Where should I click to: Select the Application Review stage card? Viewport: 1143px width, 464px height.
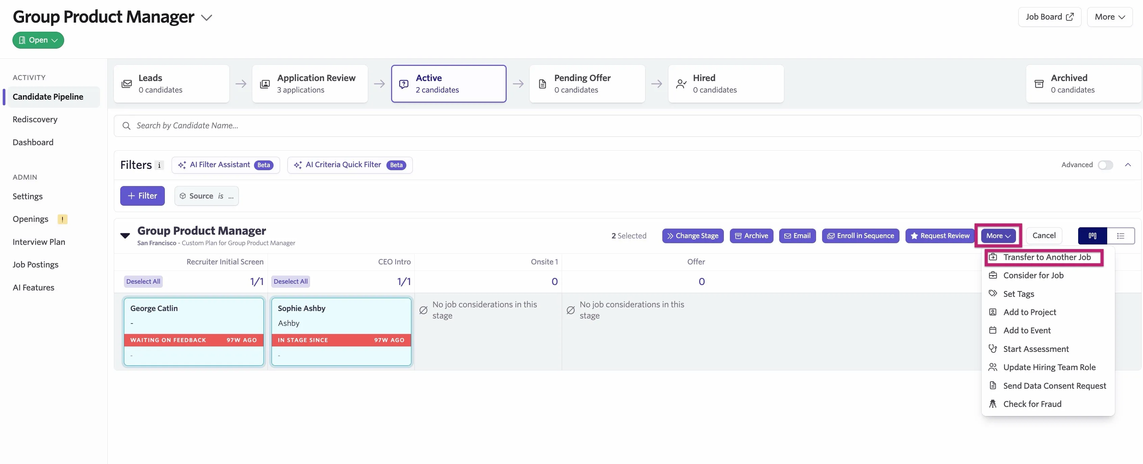point(310,84)
